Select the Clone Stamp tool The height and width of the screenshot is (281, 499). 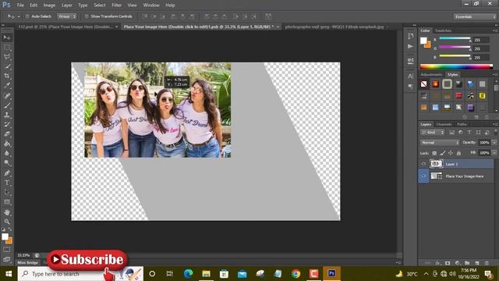coord(7,115)
